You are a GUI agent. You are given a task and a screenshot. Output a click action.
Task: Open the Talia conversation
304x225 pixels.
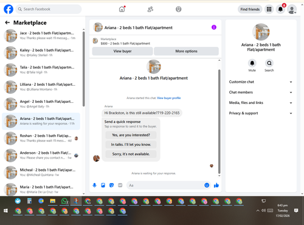click(x=41, y=70)
